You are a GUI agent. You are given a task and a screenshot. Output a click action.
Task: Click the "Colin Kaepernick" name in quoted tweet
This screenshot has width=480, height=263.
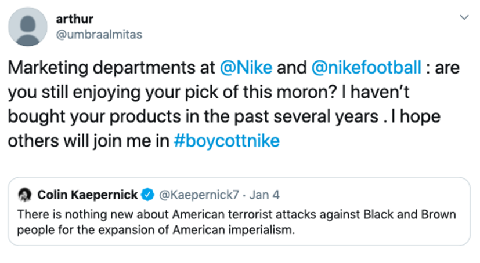coord(89,193)
